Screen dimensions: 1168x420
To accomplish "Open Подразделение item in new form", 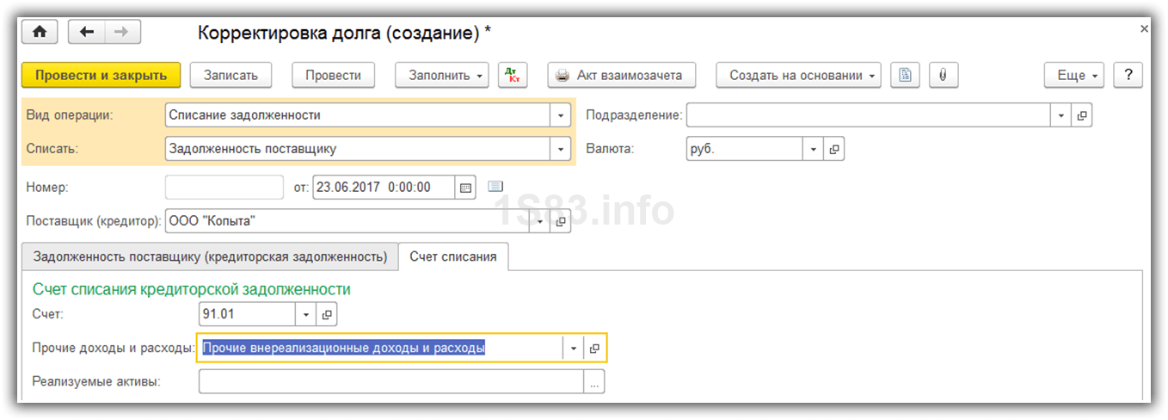I will [x=1082, y=115].
